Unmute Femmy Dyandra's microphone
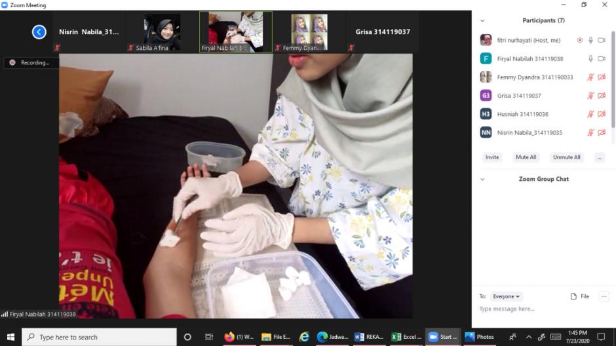This screenshot has height=346, width=616. click(x=590, y=77)
